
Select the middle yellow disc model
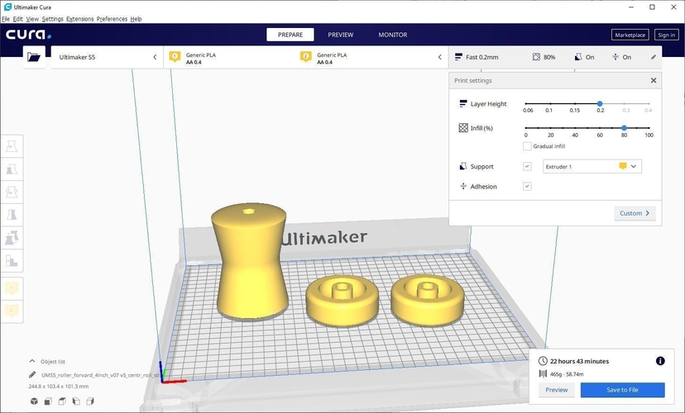click(342, 301)
